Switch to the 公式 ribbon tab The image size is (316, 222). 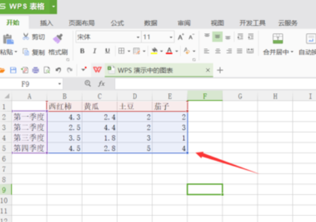click(117, 23)
